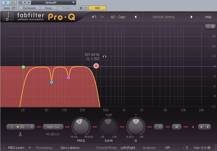
Task: Click the FREQ knob
Action: point(81,127)
